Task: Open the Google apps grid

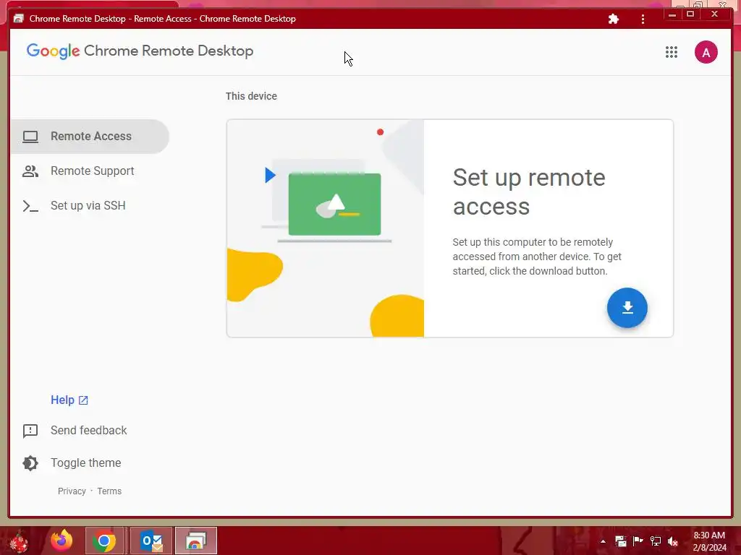Action: 671,52
